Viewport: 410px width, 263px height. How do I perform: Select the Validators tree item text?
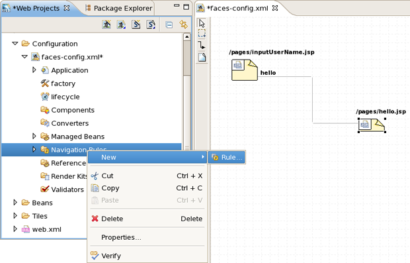tap(67, 189)
